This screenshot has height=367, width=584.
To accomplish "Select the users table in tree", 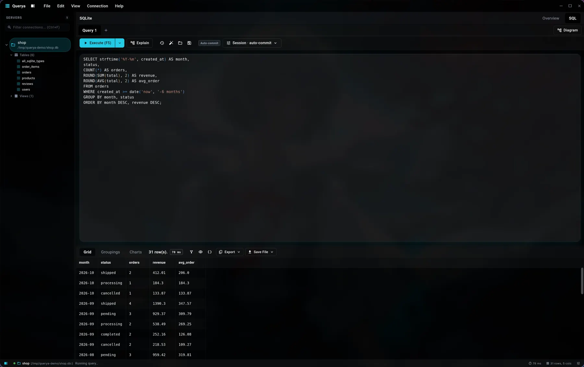I will click(26, 89).
